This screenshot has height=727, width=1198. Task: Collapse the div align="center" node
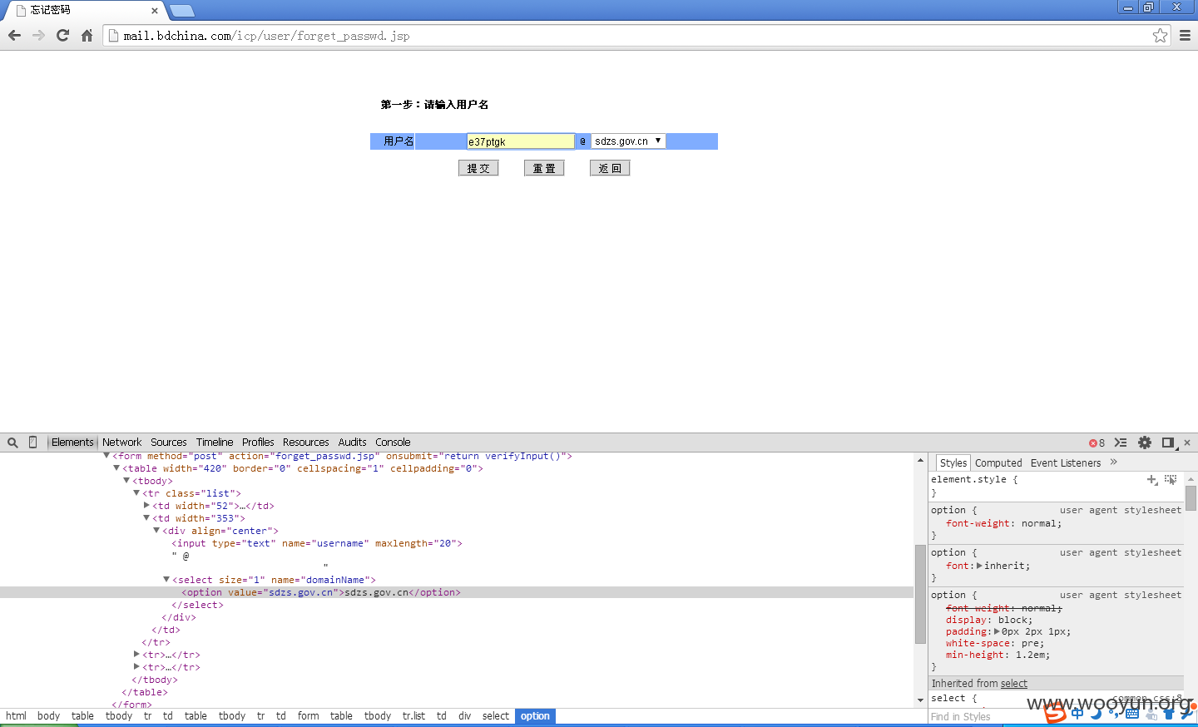(x=156, y=531)
